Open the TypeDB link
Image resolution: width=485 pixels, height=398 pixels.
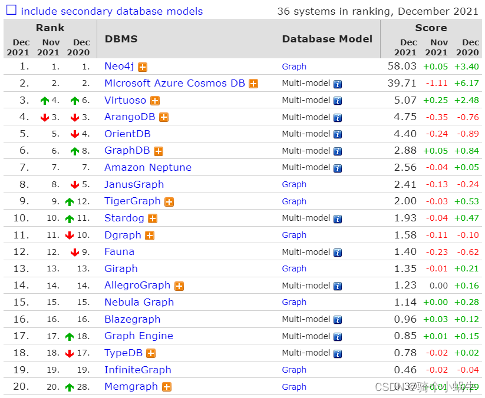[x=123, y=353]
